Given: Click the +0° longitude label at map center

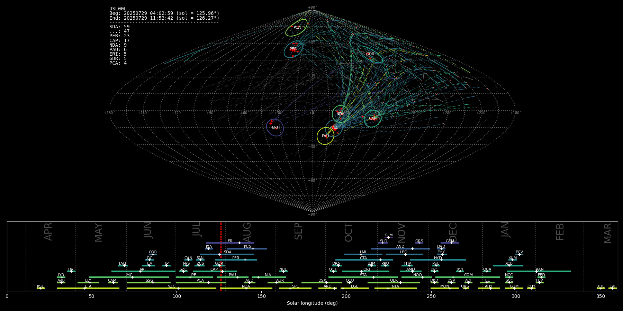Looking at the screenshot, I should tap(312, 113).
